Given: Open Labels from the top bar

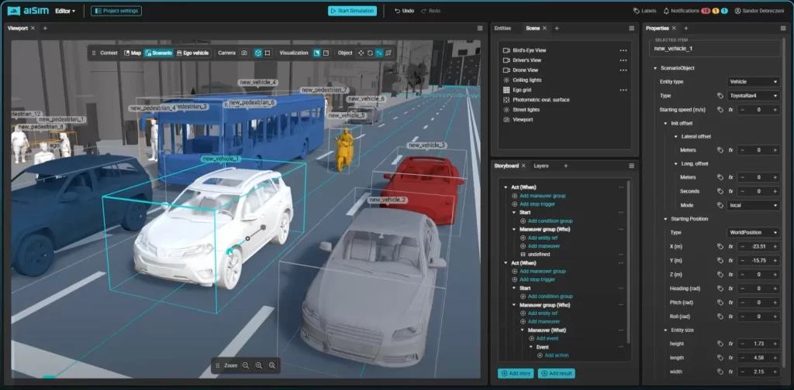Looking at the screenshot, I should tap(645, 11).
